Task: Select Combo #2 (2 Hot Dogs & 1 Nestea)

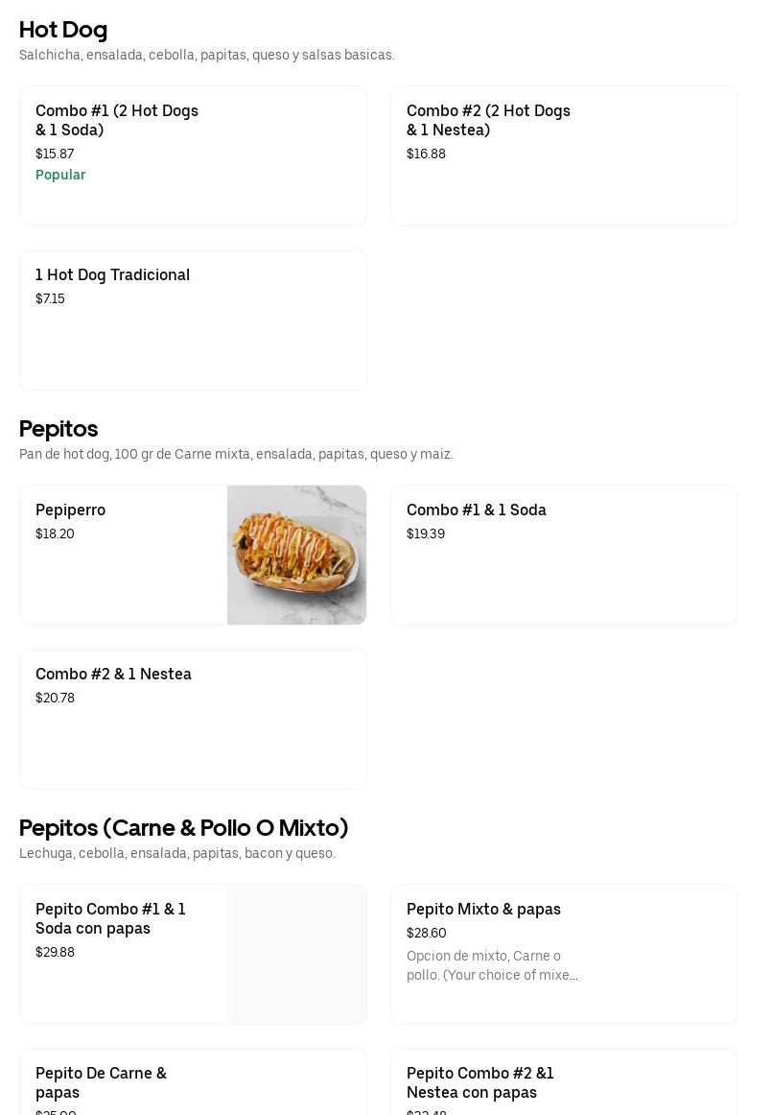Action: [x=488, y=120]
